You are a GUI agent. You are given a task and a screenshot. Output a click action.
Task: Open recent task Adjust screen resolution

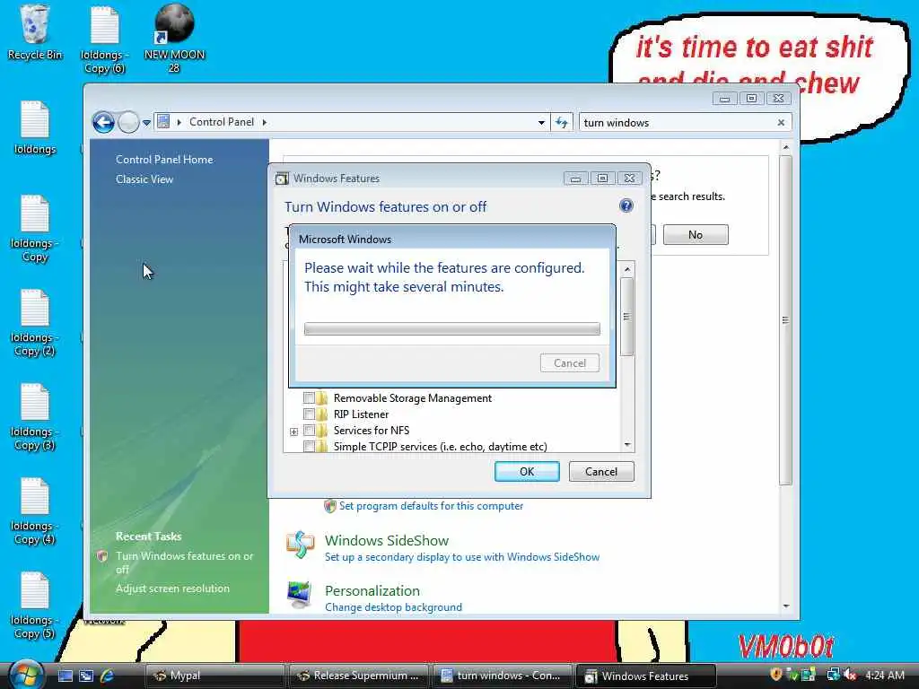point(172,589)
